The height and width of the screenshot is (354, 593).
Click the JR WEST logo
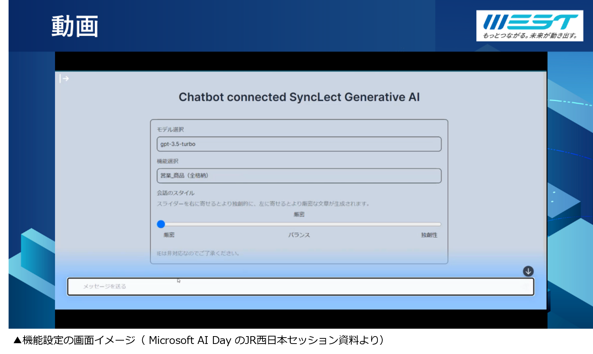click(529, 26)
